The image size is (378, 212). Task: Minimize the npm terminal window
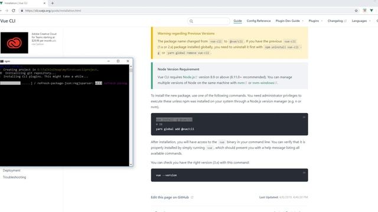[109, 61]
